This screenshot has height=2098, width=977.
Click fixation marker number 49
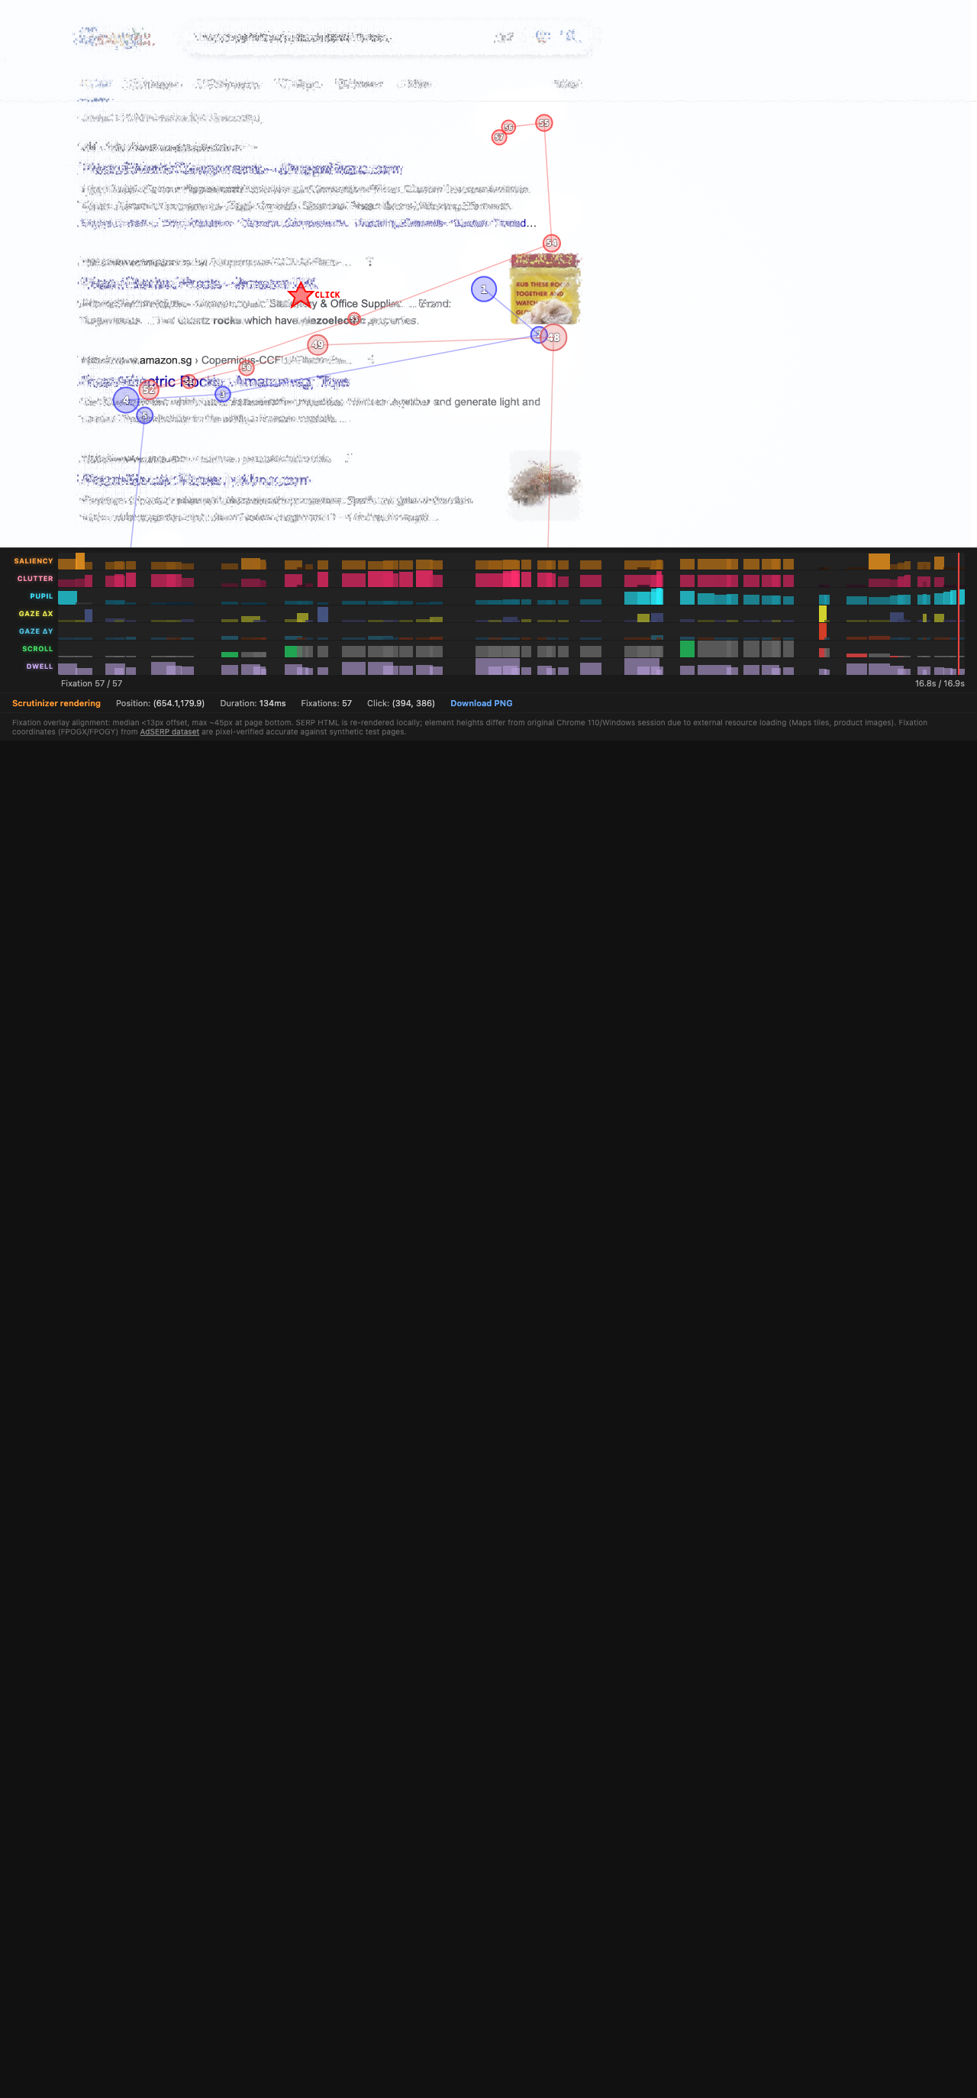click(318, 344)
